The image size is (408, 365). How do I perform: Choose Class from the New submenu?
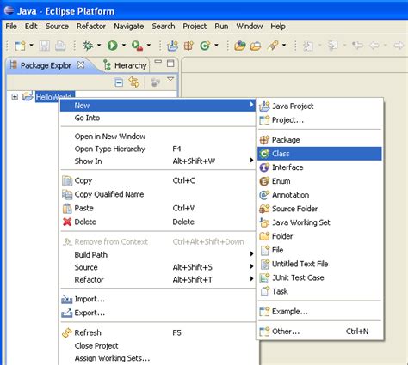[319, 154]
